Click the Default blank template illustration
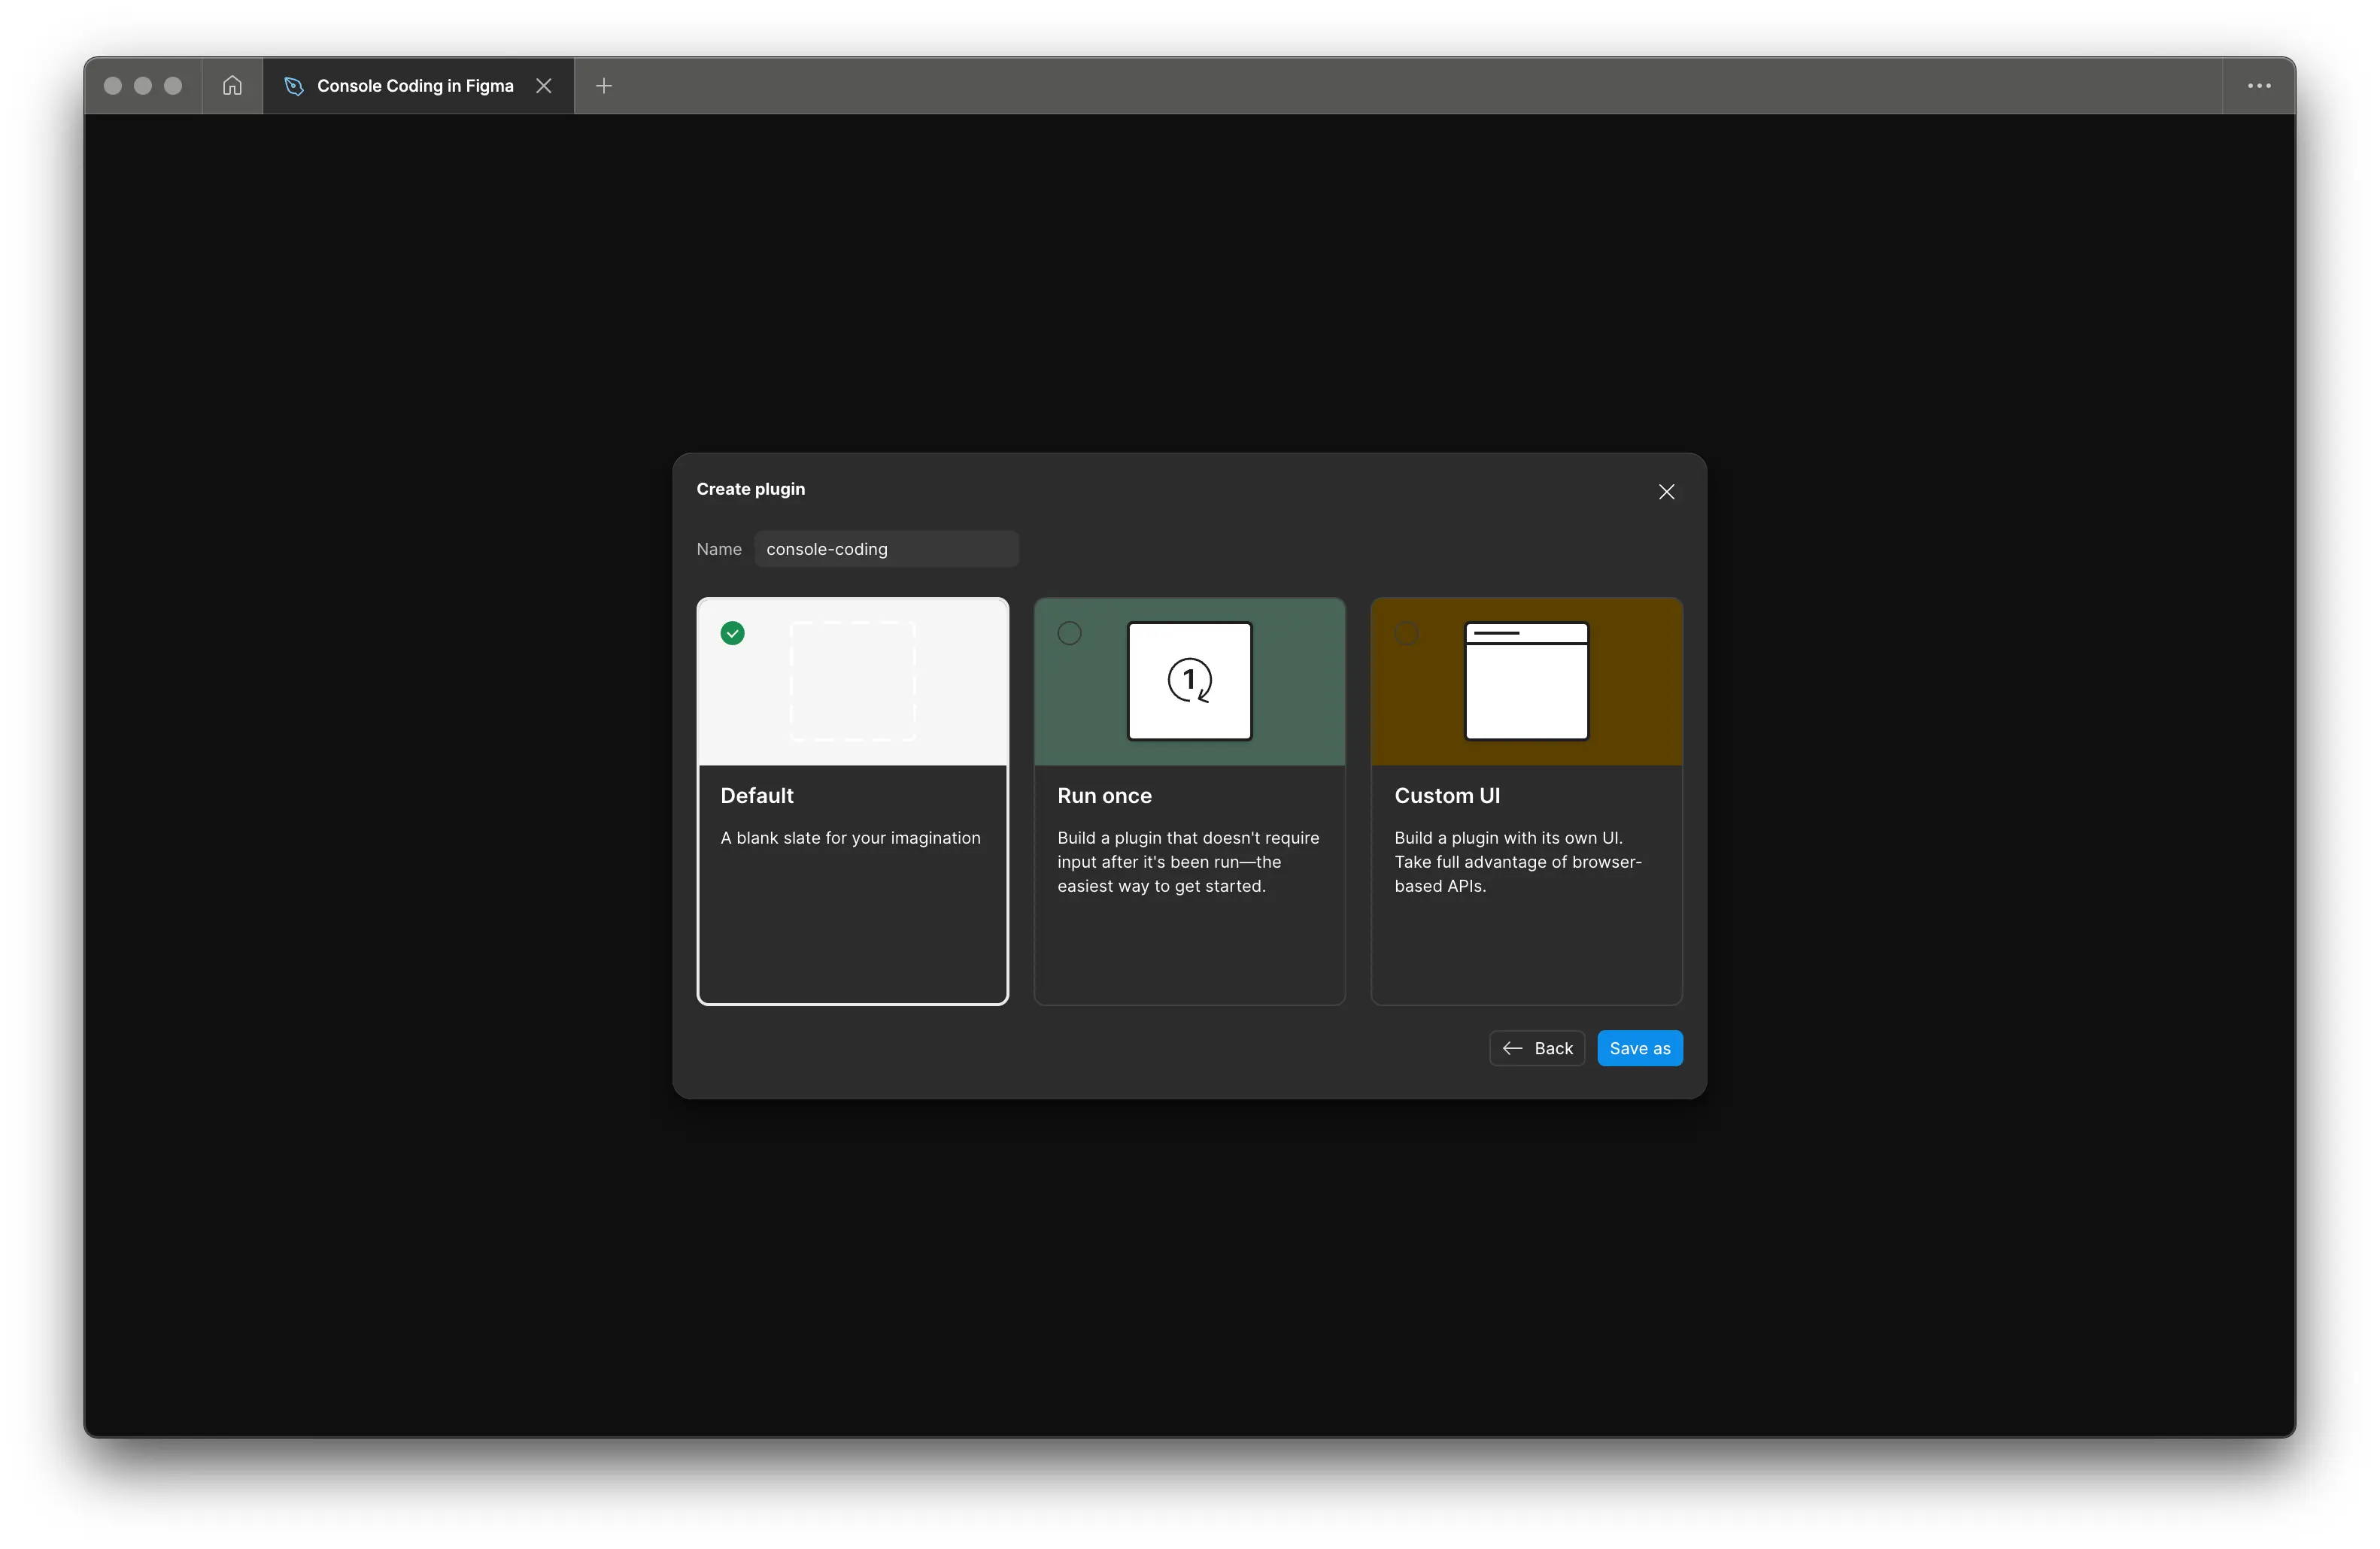The image size is (2380, 1549). point(853,681)
